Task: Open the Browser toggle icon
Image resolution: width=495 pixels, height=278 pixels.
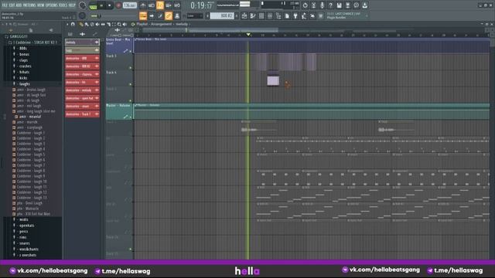Action: pyautogui.click(x=278, y=15)
